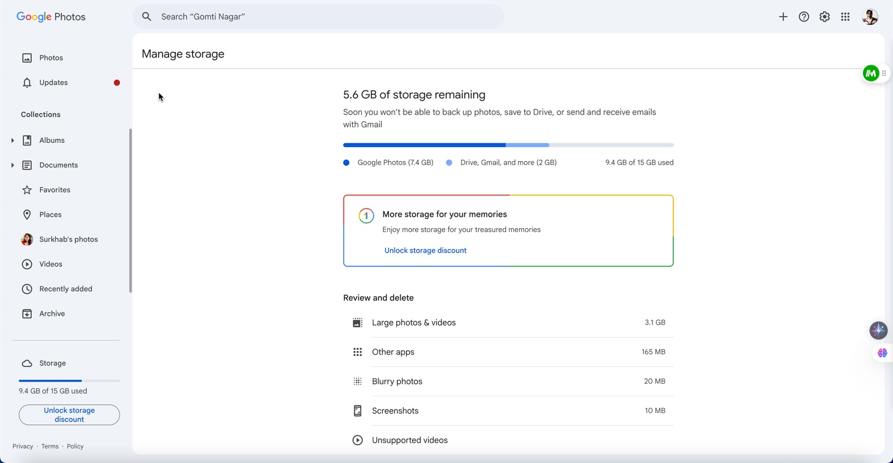893x463 pixels.
Task: Open the Privacy footer link
Action: click(x=23, y=446)
